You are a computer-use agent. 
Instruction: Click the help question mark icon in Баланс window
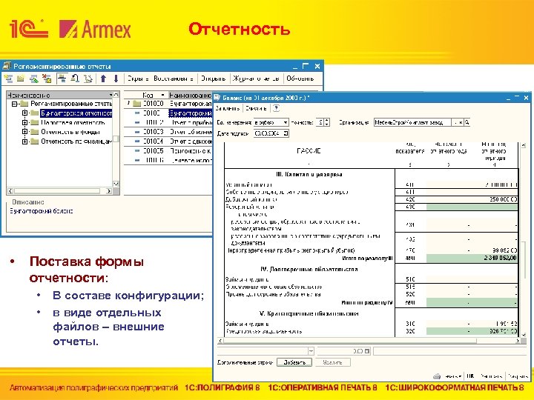(276, 108)
